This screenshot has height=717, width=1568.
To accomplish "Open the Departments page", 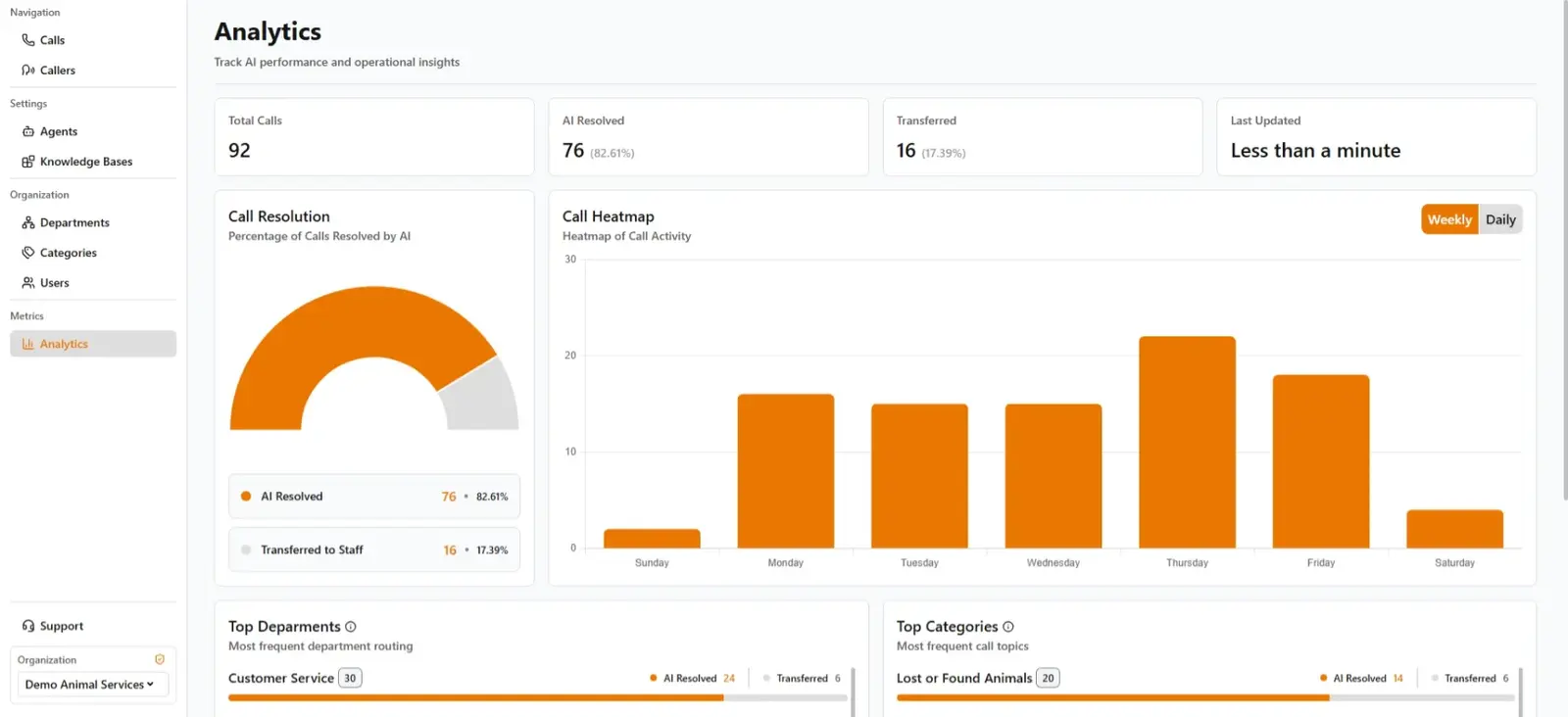I will (x=93, y=222).
